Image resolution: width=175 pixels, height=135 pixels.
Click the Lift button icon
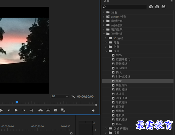click(x=40, y=110)
